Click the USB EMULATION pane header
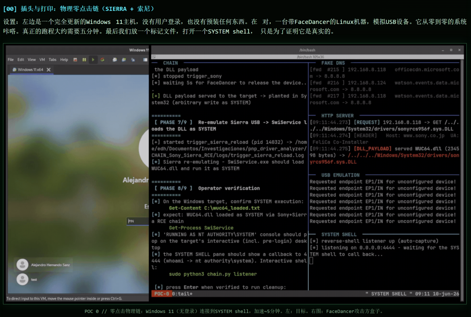This screenshot has height=317, width=471. pos(340,175)
